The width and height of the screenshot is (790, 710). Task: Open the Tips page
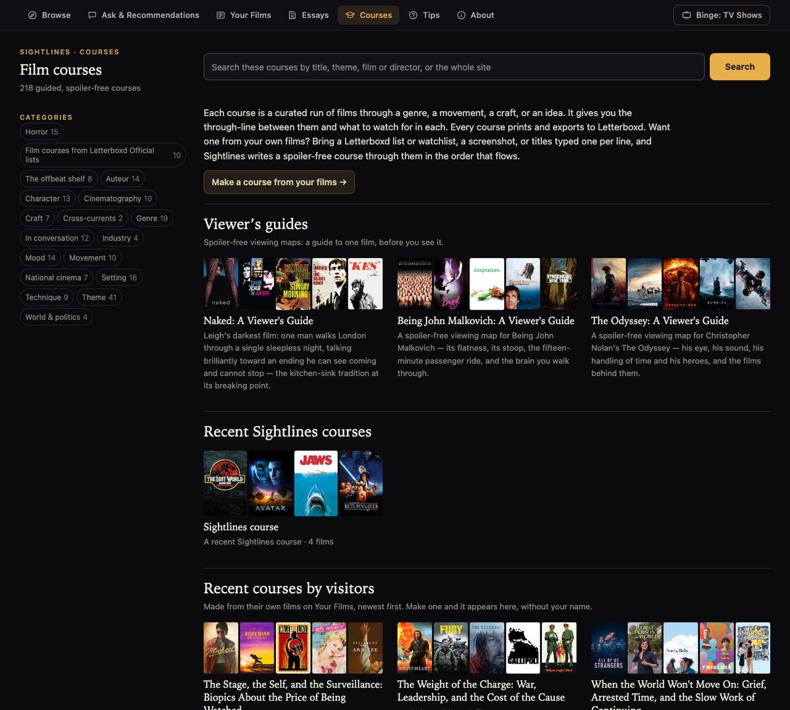point(424,15)
